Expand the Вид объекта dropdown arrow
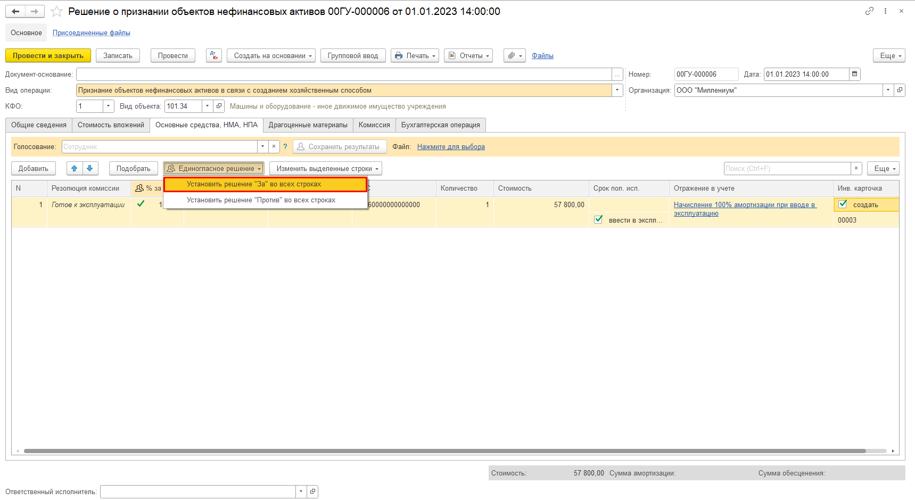 pos(208,106)
